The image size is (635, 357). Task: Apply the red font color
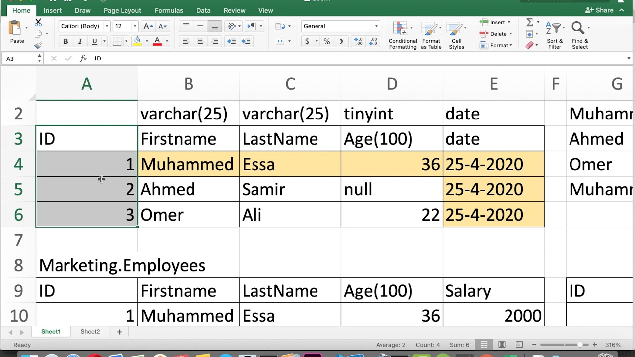tap(157, 42)
